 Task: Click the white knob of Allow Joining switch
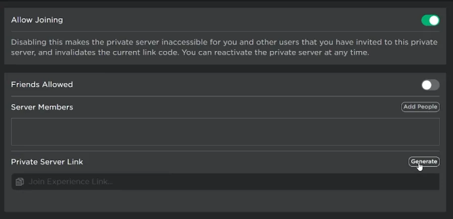pos(434,21)
